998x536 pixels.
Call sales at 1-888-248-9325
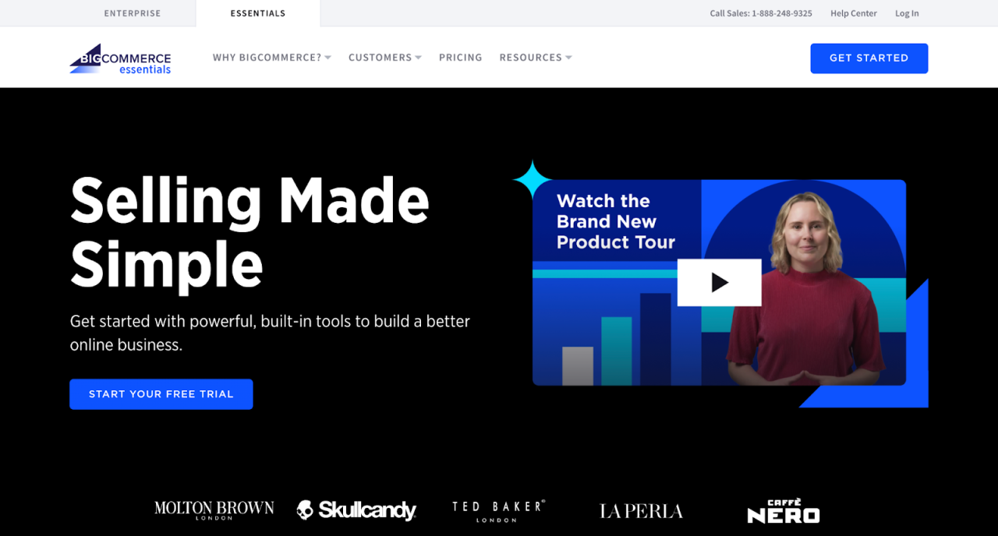[x=760, y=12]
